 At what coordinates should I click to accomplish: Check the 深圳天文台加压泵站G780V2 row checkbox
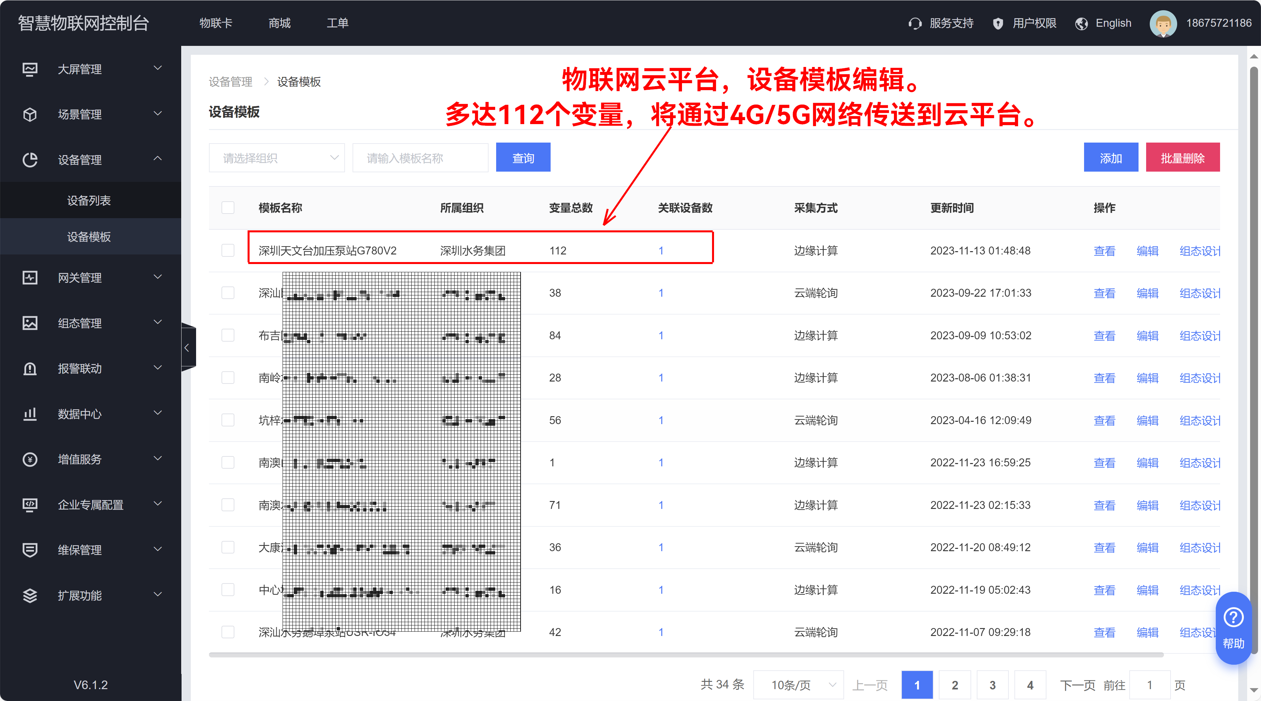click(x=228, y=250)
